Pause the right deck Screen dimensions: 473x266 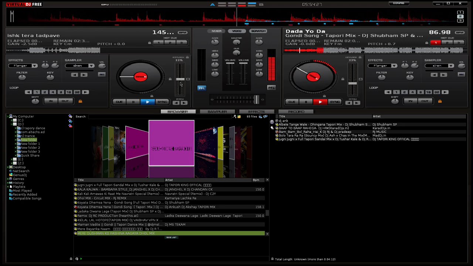click(x=306, y=102)
